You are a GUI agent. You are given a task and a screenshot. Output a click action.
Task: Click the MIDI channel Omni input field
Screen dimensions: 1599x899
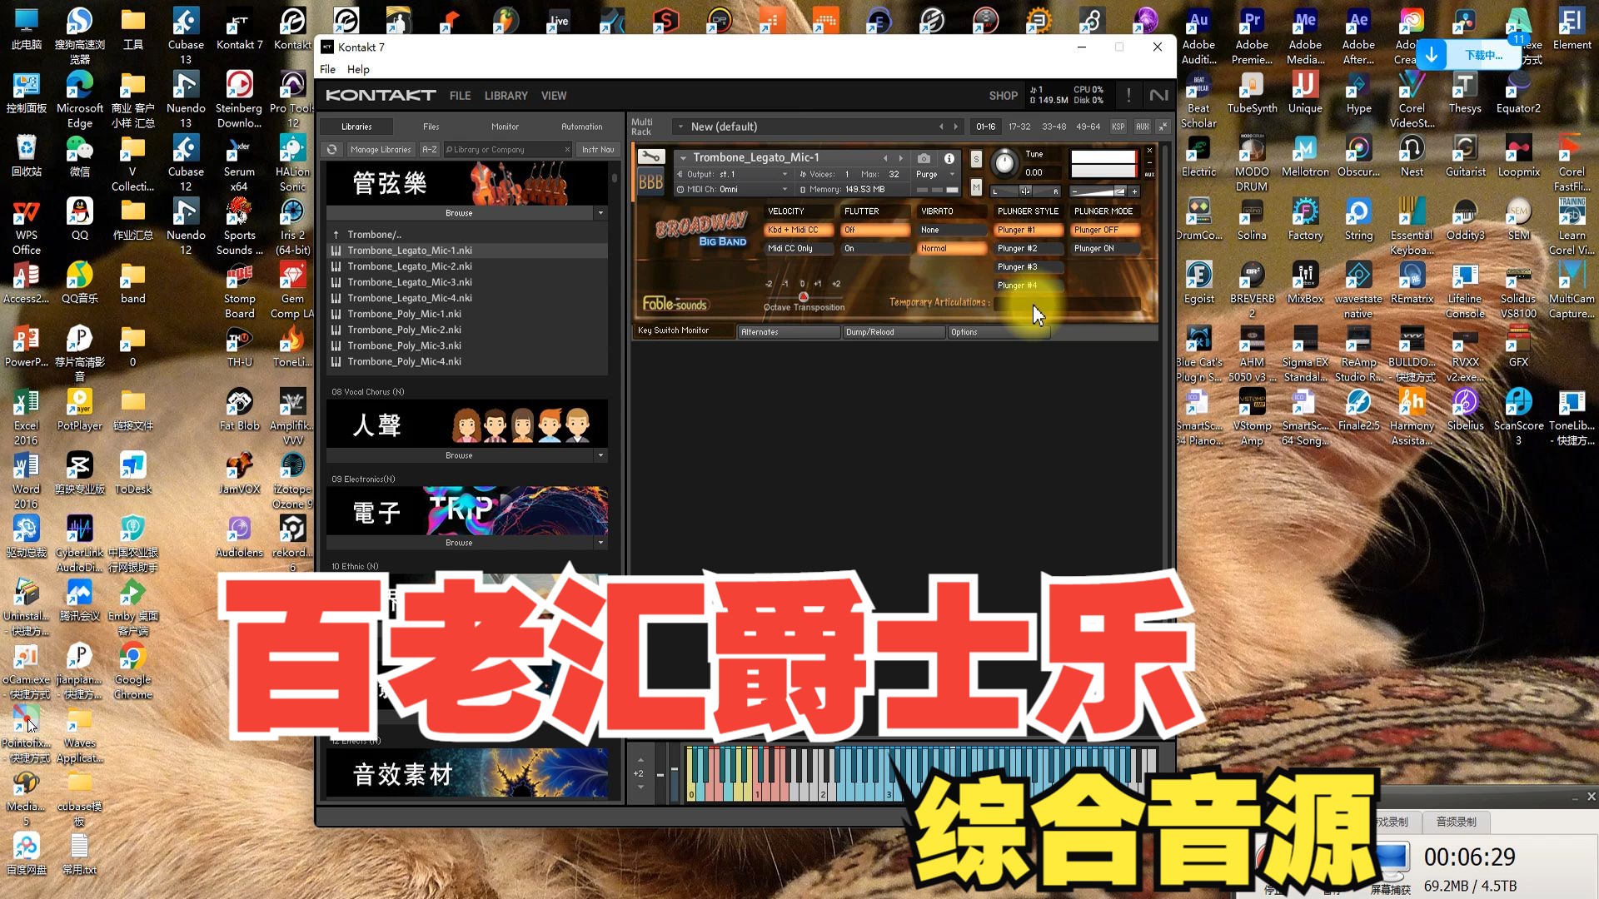(737, 187)
